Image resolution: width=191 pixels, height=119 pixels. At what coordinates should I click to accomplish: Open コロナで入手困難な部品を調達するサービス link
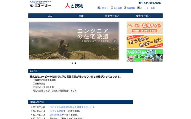tap(72, 107)
